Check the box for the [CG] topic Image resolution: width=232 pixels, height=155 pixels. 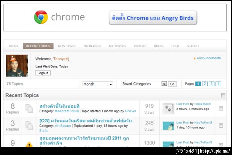click(221, 125)
